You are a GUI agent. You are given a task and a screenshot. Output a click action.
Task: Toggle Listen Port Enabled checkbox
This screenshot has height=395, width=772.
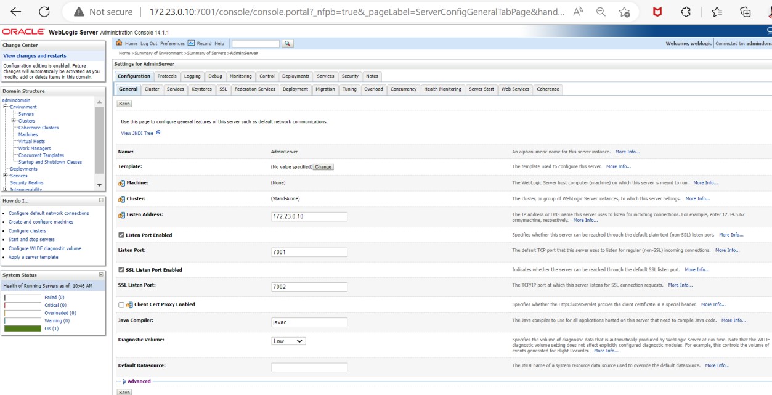point(121,235)
